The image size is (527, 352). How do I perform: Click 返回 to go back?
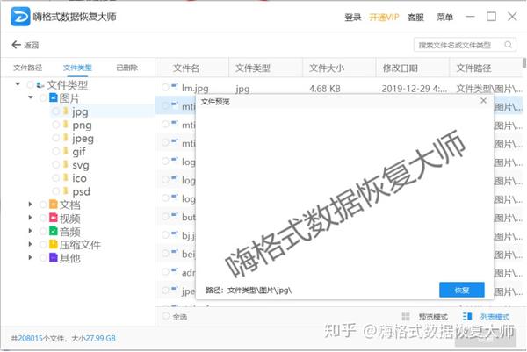click(x=31, y=45)
